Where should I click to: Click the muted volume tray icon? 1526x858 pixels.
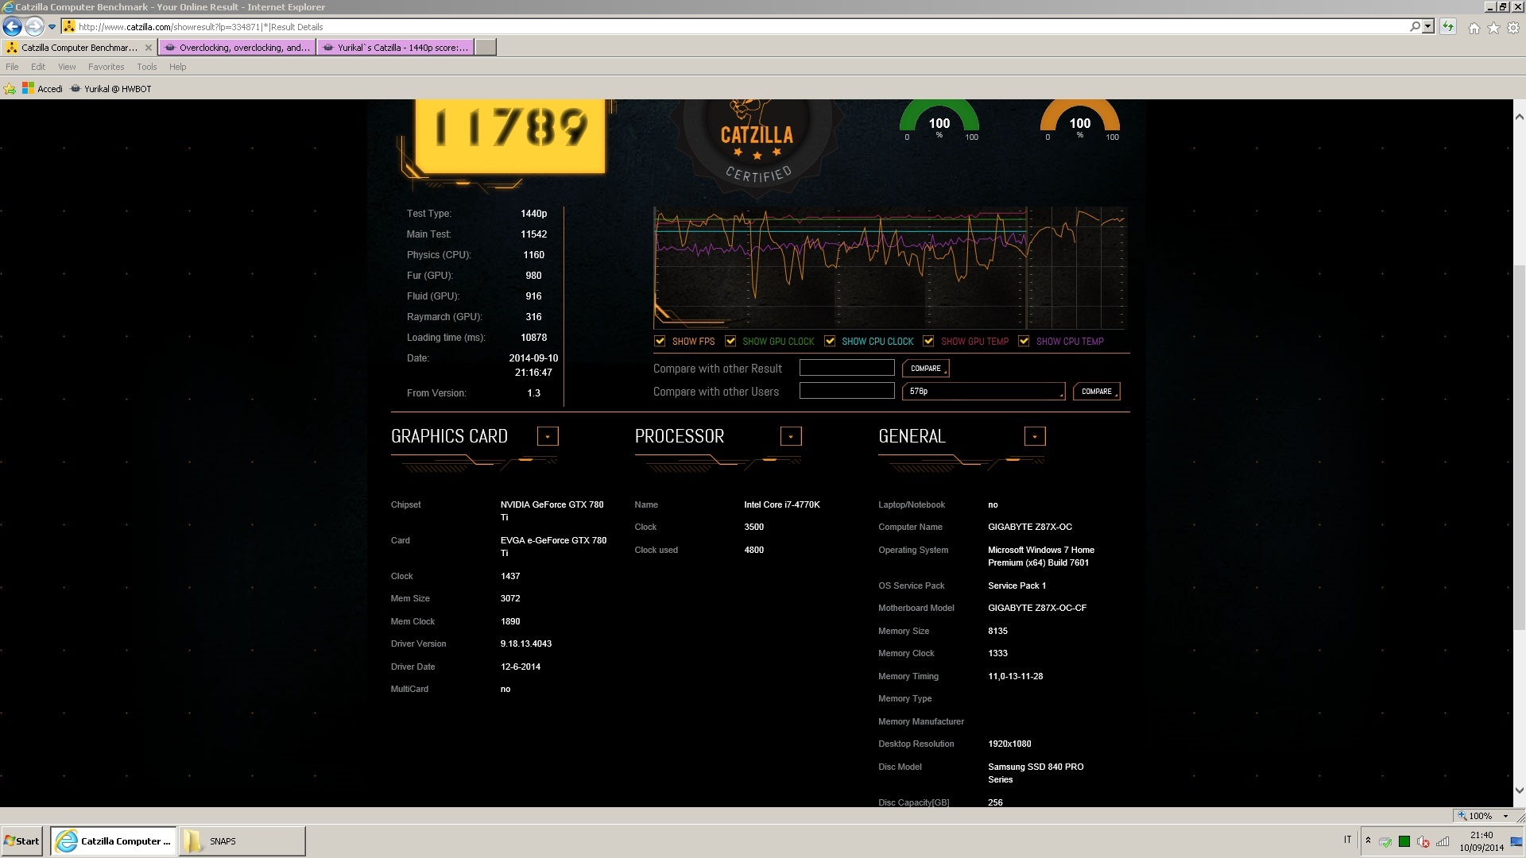1423,842
